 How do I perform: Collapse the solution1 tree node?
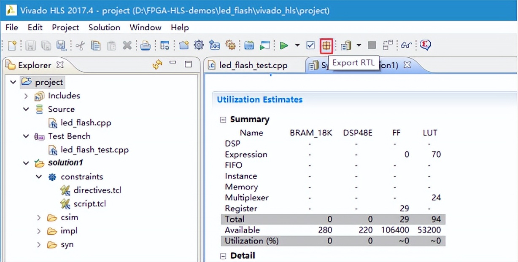tap(26, 163)
